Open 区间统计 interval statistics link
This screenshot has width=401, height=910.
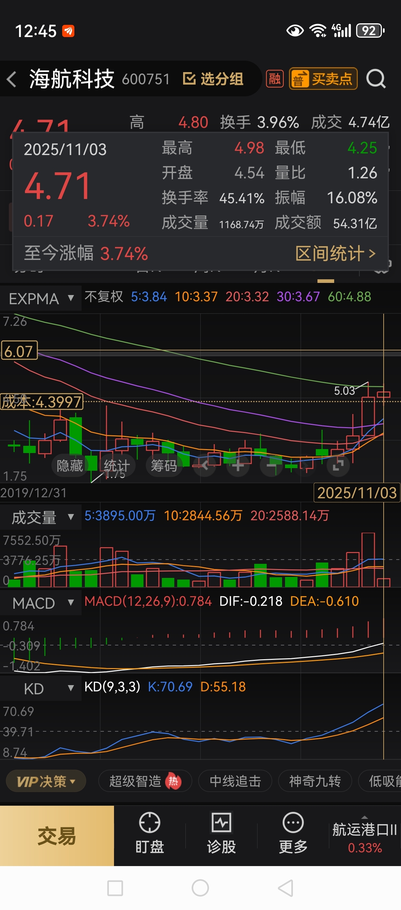point(335,254)
